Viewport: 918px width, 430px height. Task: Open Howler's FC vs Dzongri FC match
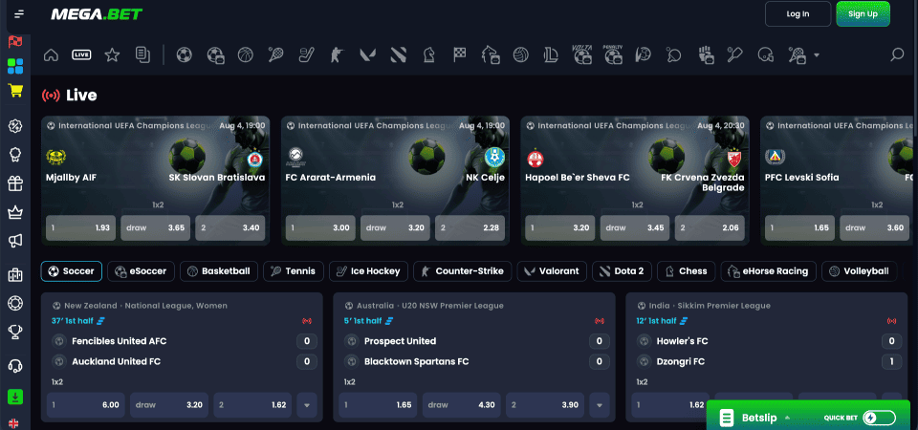pos(767,351)
